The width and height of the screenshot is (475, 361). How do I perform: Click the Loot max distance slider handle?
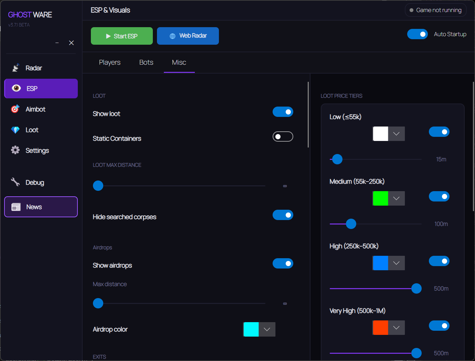pos(98,186)
